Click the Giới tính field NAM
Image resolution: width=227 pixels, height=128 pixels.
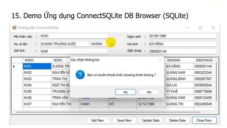[x=74, y=51]
